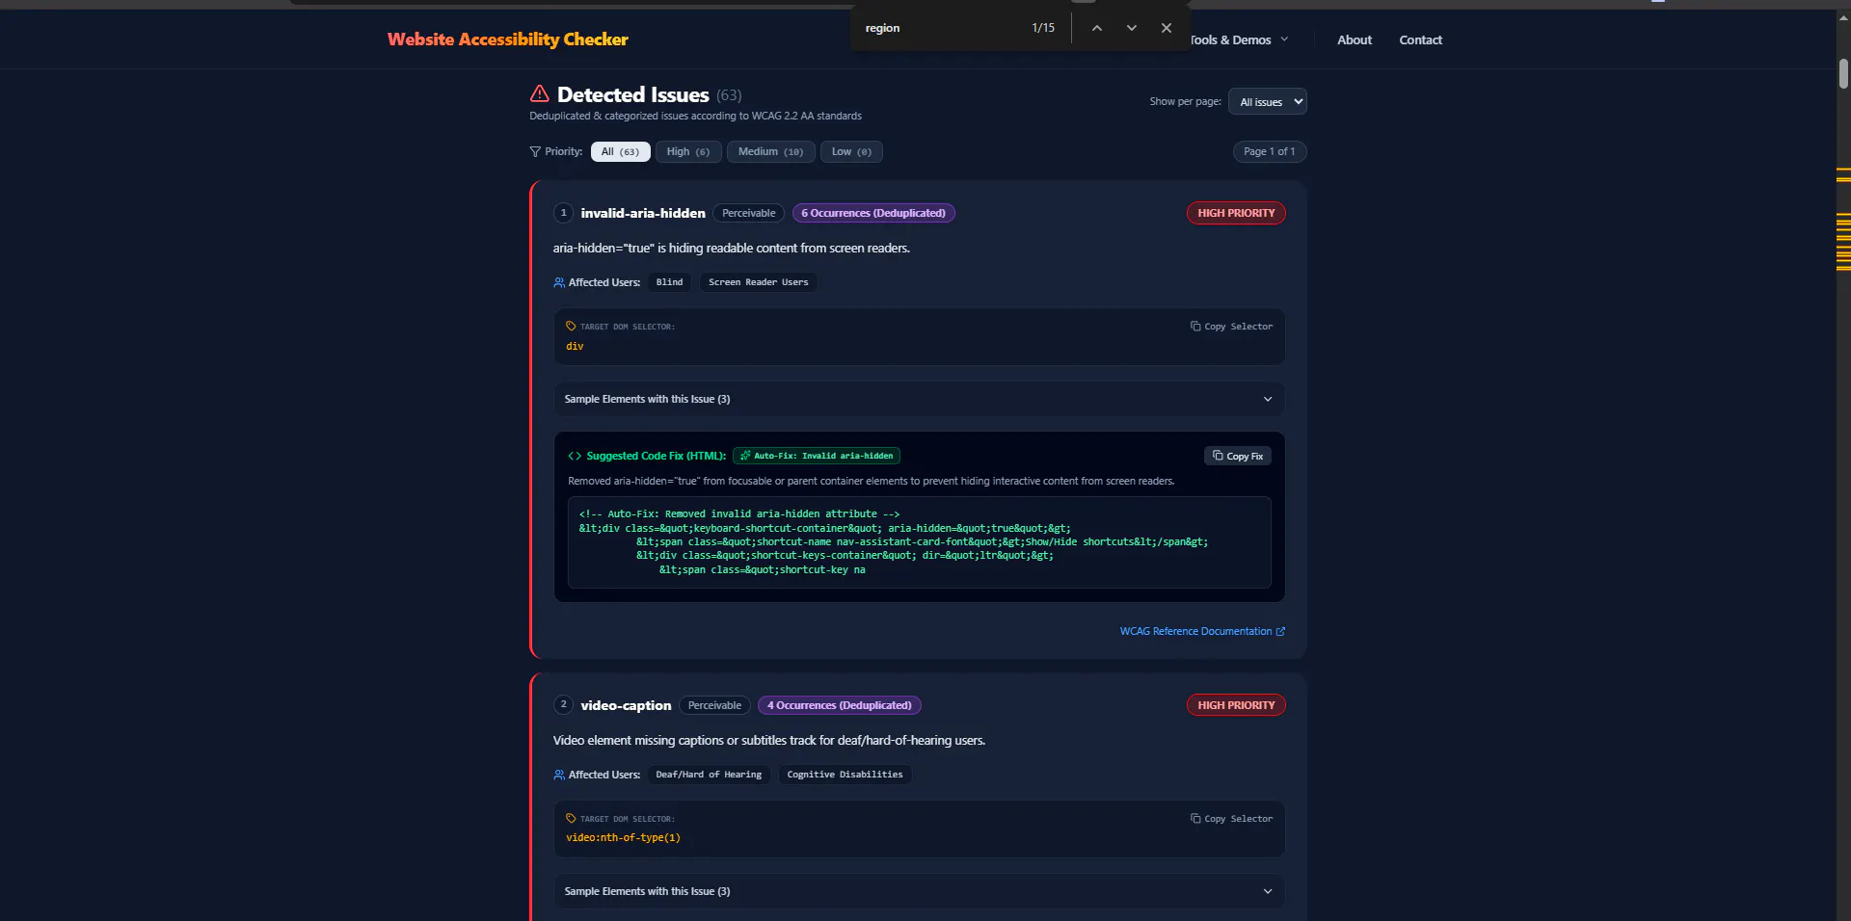Open WCAG Reference Documentation link

point(1202,631)
